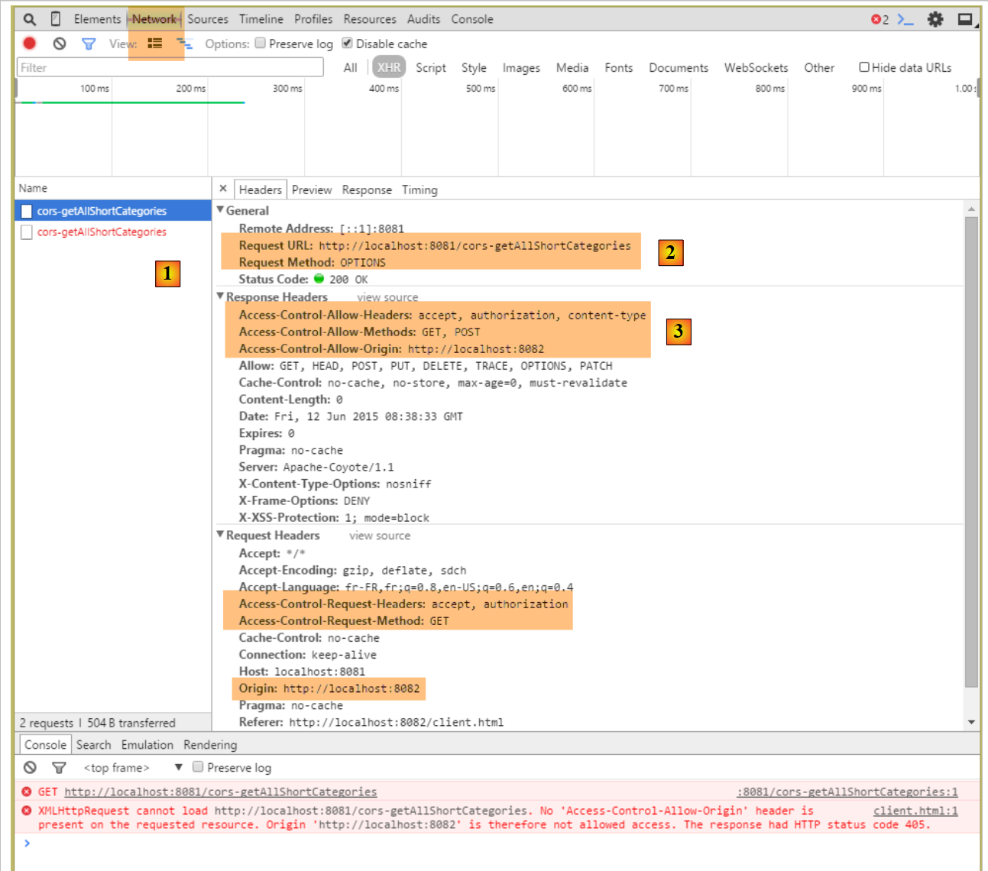The image size is (988, 871).
Task: Open the Response tab of the request
Action: tap(366, 189)
